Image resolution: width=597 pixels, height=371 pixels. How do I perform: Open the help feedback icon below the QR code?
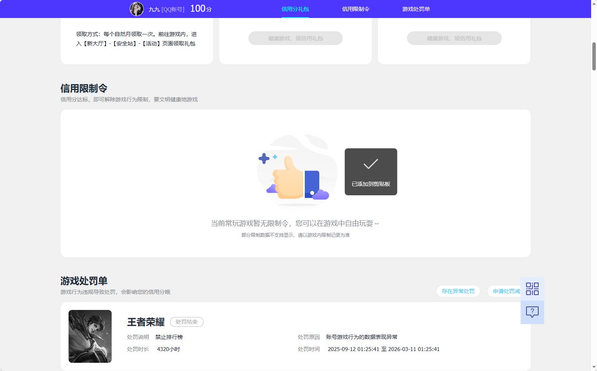tap(532, 312)
